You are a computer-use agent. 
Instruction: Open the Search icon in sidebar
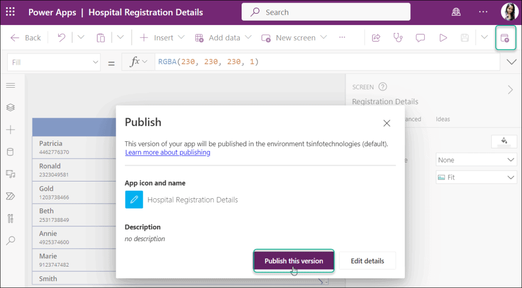point(11,241)
